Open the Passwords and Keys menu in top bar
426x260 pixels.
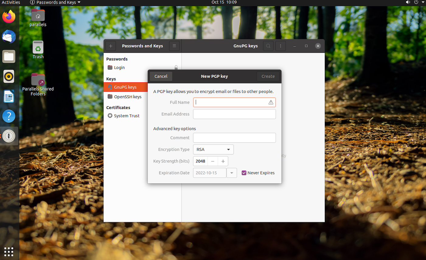[x=55, y=2]
